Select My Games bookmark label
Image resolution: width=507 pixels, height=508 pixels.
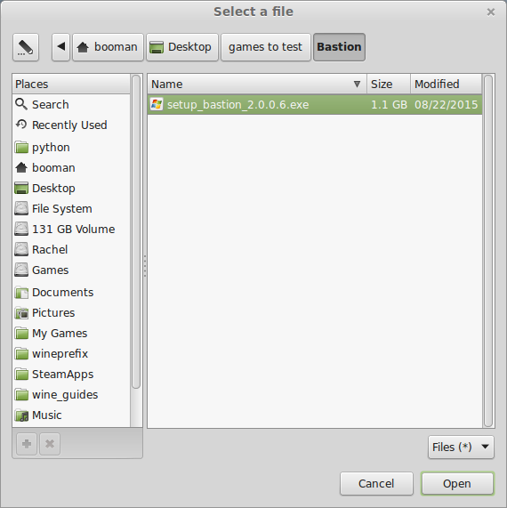pos(60,334)
